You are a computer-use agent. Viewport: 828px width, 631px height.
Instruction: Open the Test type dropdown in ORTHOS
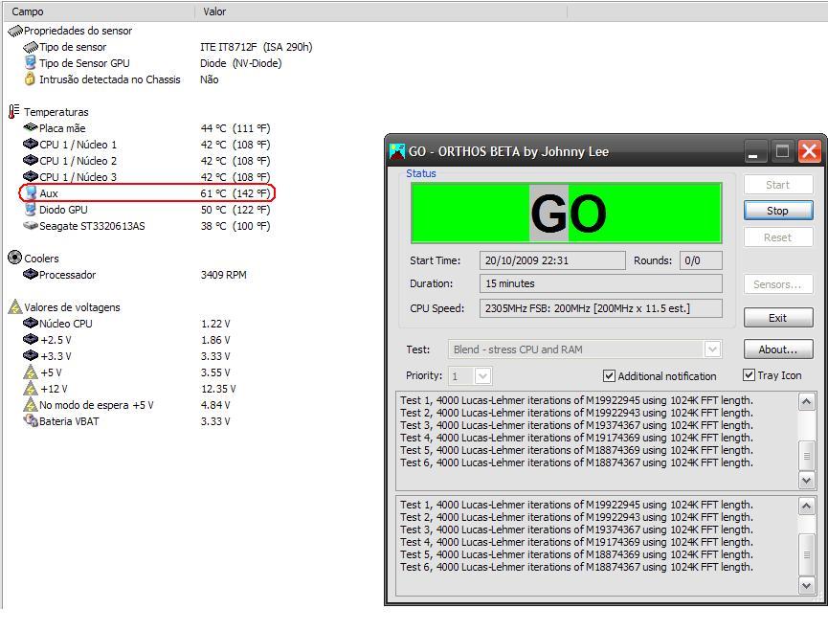[x=712, y=349]
